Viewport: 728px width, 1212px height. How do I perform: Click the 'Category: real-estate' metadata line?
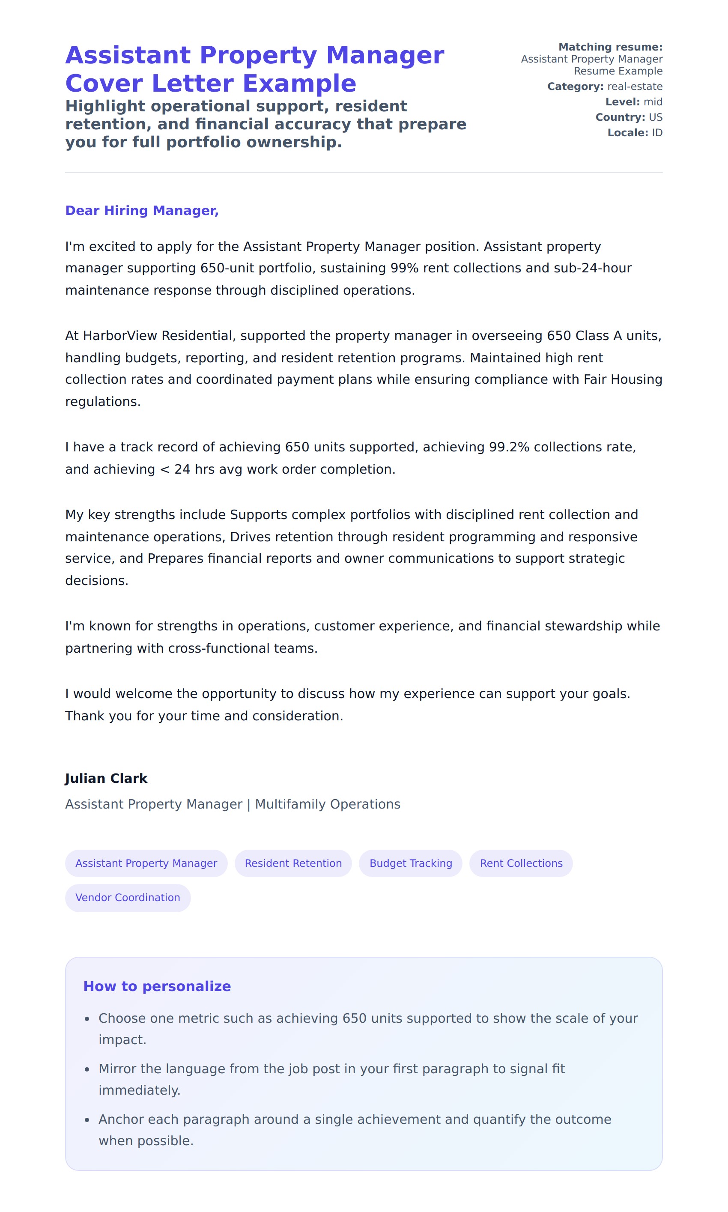604,87
